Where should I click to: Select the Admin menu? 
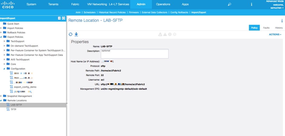(141, 4)
